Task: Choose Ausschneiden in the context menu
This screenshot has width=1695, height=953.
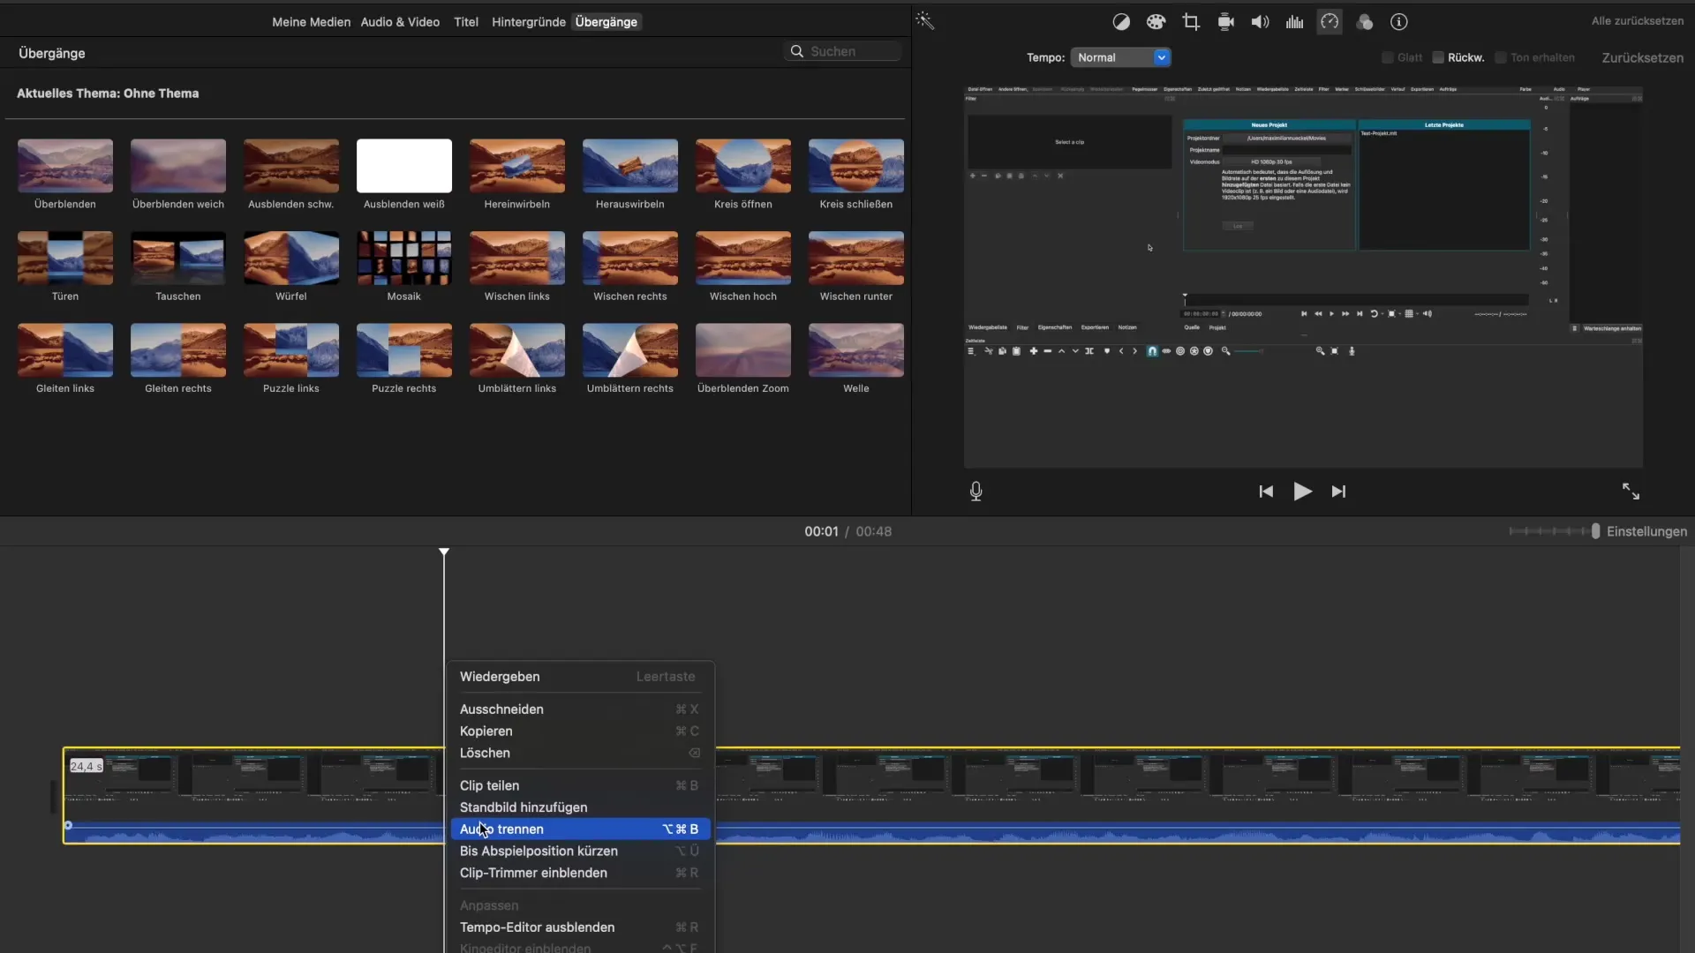Action: pos(580,709)
